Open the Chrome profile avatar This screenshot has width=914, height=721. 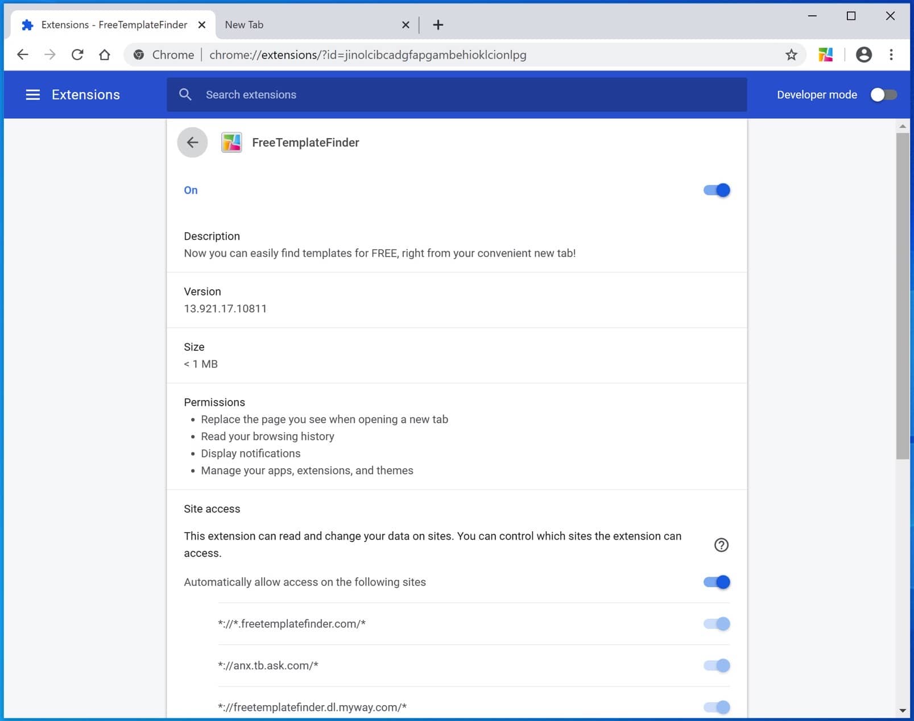click(863, 55)
